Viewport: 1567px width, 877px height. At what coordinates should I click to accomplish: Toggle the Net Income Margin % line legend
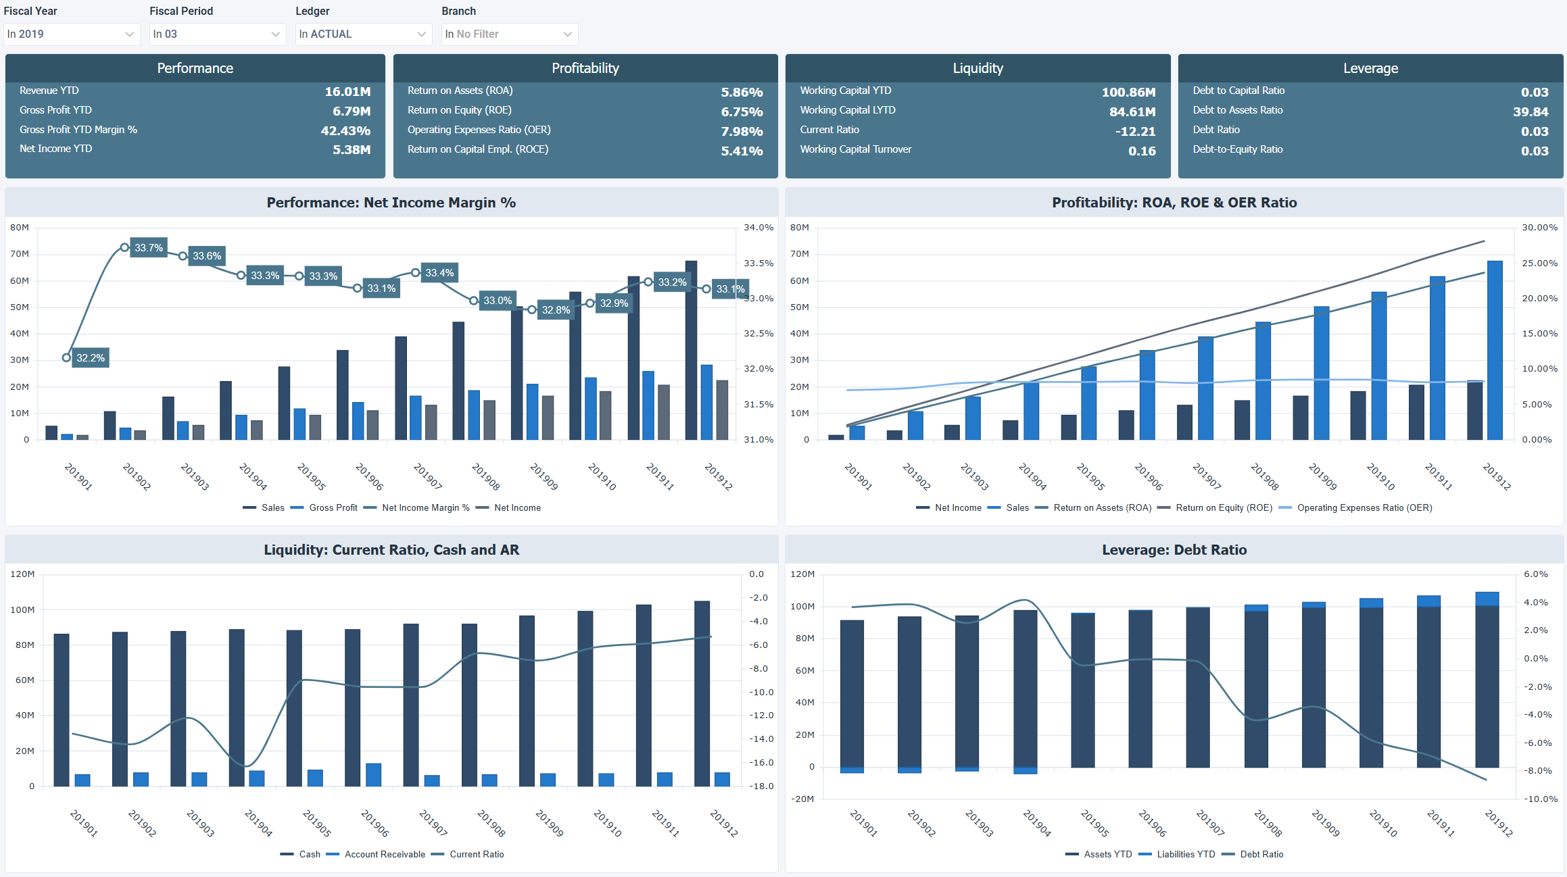tap(425, 507)
